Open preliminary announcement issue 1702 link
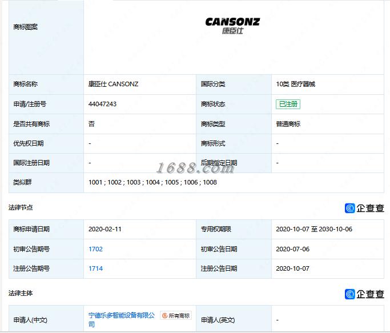 [x=95, y=249]
